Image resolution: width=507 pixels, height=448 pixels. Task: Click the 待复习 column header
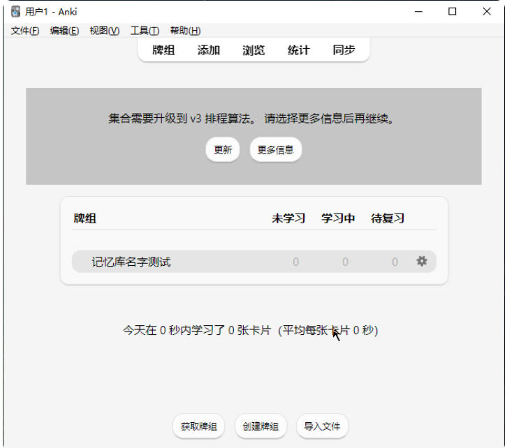(388, 218)
